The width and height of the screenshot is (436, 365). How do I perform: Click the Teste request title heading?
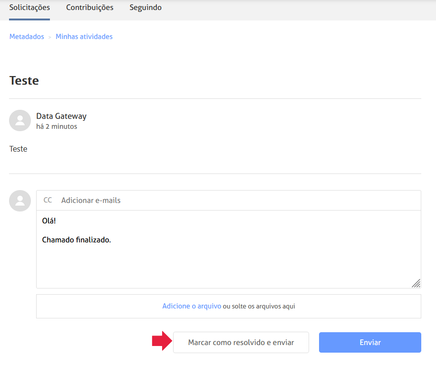point(24,81)
